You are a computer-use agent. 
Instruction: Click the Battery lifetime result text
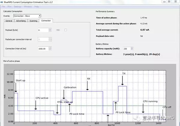pyautogui.click(x=141, y=54)
